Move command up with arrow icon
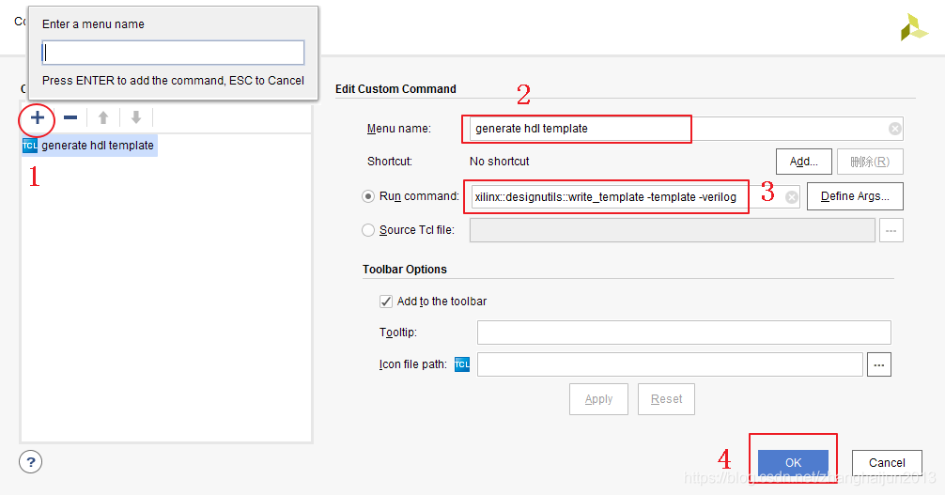Image resolution: width=945 pixels, height=495 pixels. point(103,117)
